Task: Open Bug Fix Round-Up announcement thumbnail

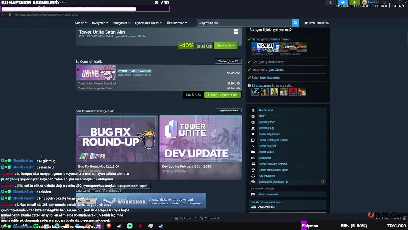Action: click(117, 139)
